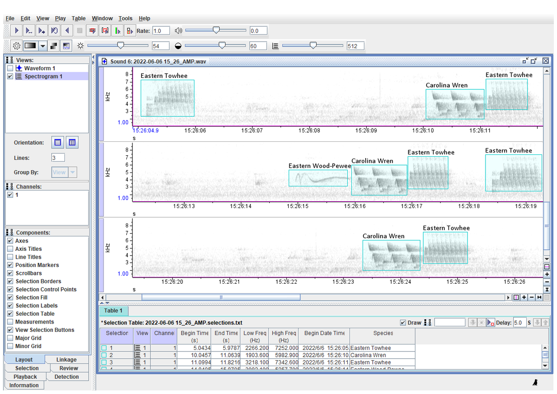Click the play-selection icon beside Delay

pos(491,323)
